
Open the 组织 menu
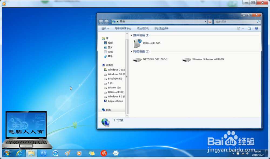click(105, 29)
